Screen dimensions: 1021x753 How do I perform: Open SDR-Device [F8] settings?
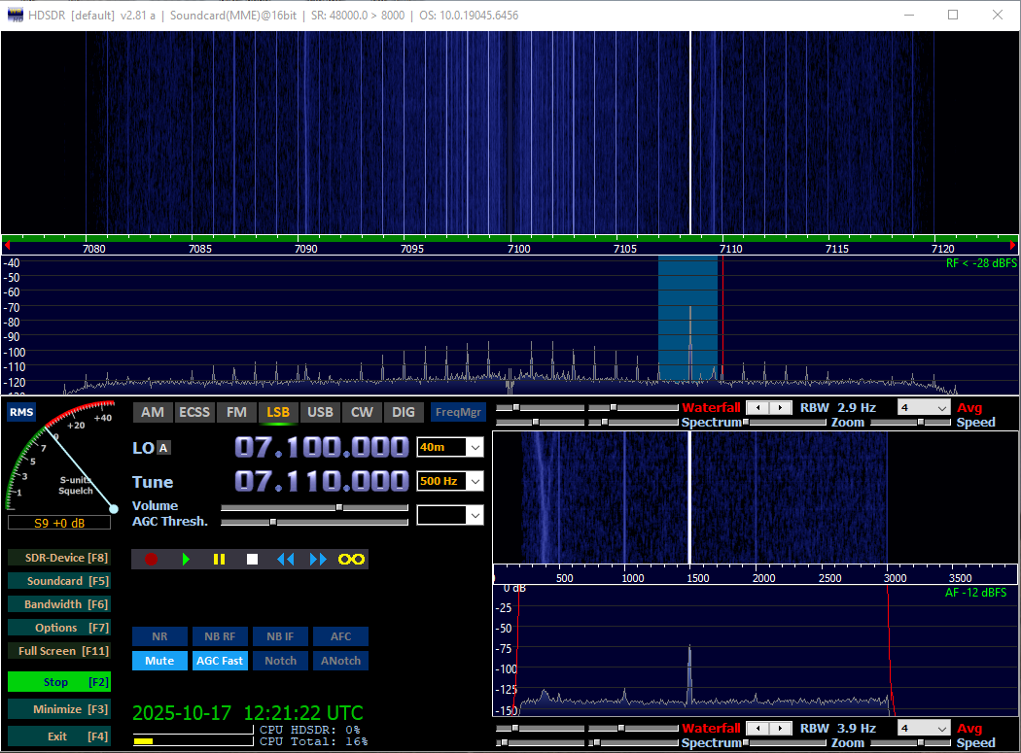coord(58,558)
